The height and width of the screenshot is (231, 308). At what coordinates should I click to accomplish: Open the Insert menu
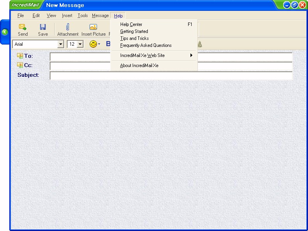point(67,16)
